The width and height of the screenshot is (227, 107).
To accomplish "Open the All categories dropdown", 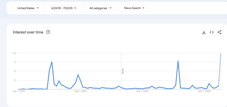I will [x=100, y=8].
